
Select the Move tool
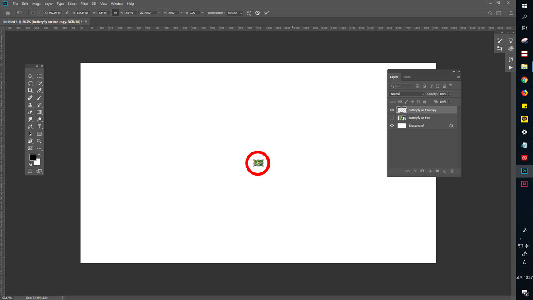(30, 76)
